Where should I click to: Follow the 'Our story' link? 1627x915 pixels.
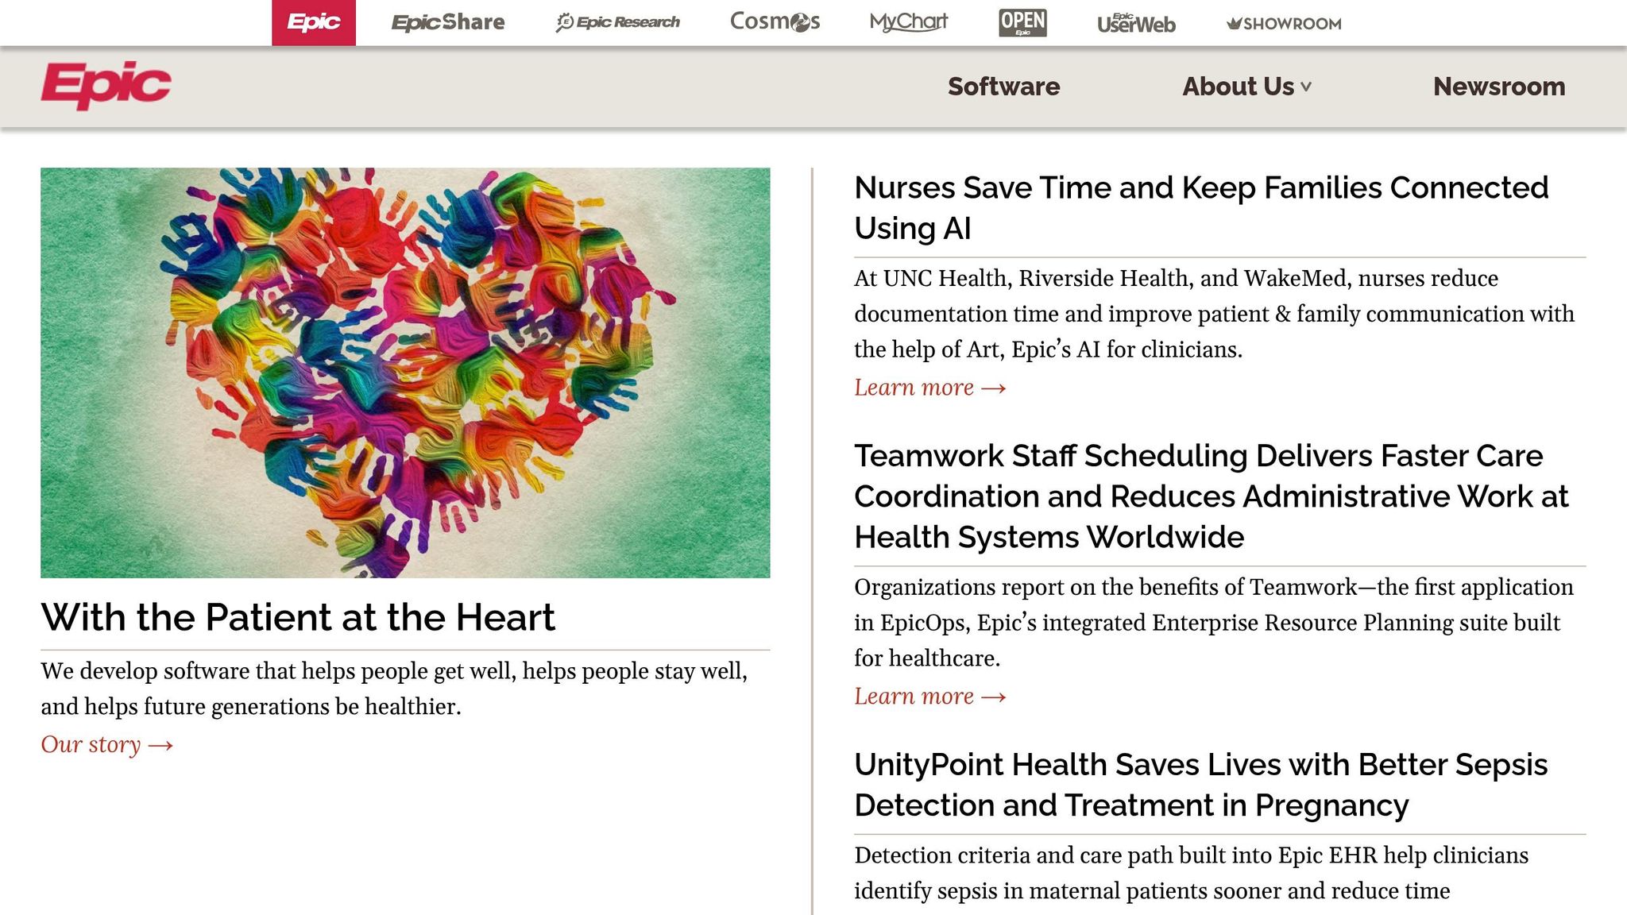coord(107,745)
